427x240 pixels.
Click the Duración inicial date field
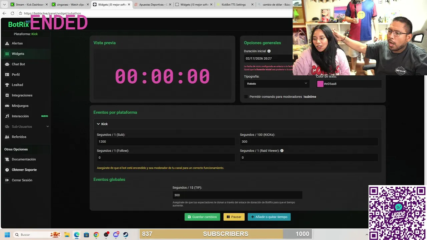click(x=268, y=58)
